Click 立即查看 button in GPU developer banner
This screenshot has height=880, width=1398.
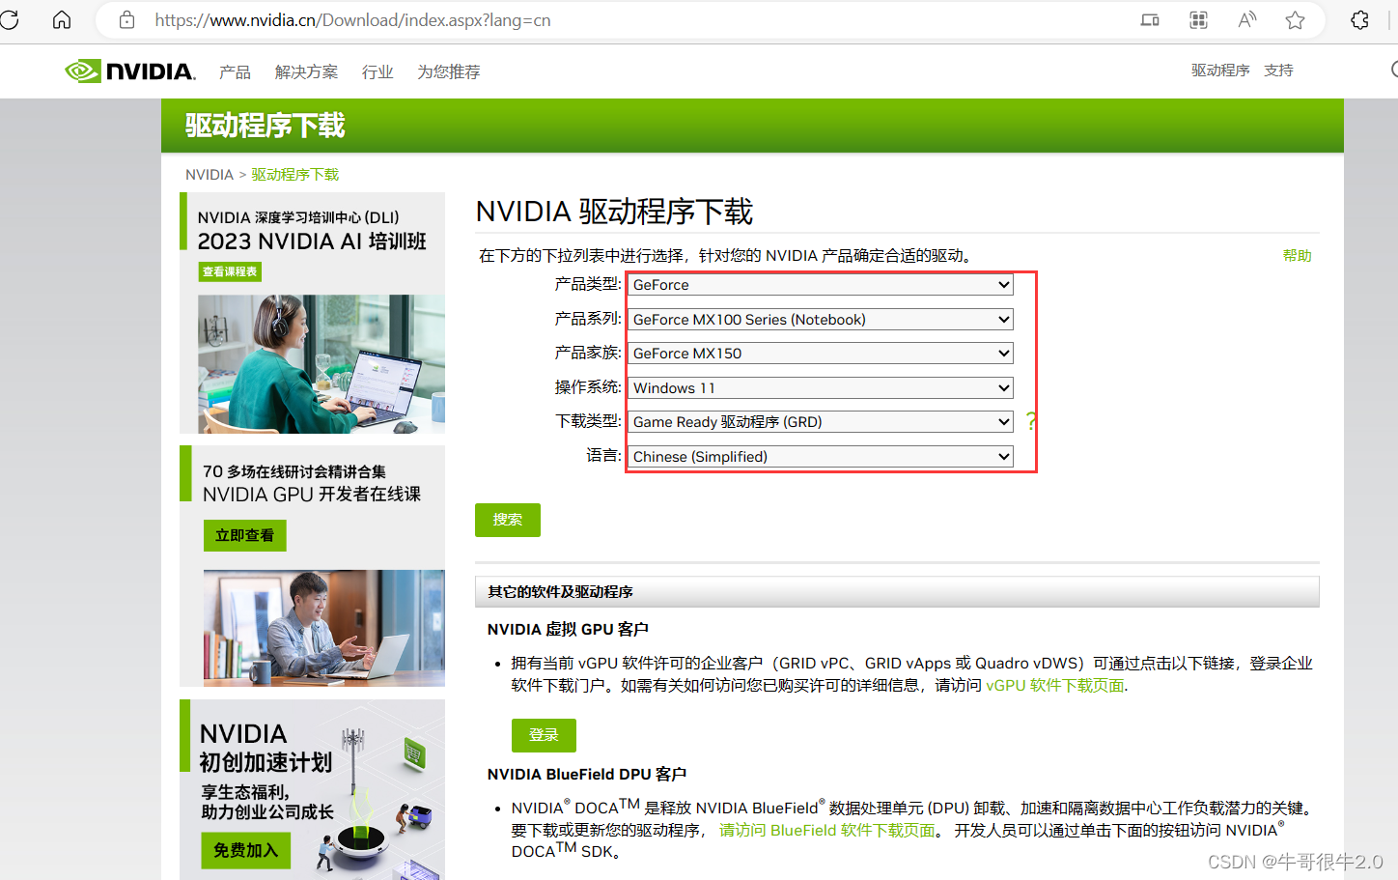click(x=245, y=535)
